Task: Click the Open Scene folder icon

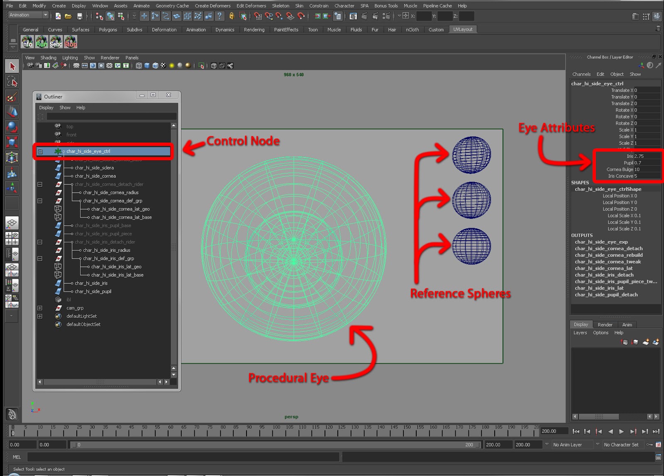Action: tap(68, 17)
